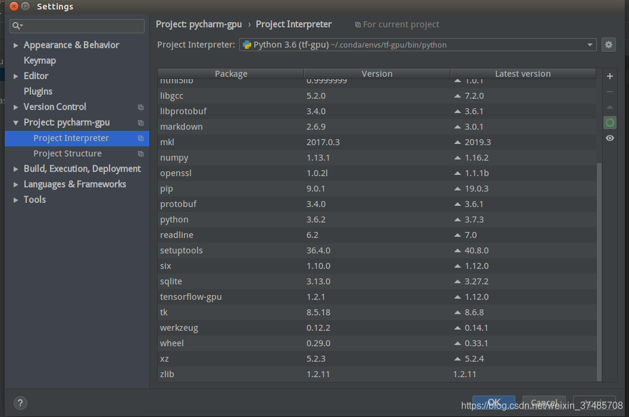Collapse the Project: pycharm-gpu section

[15, 123]
